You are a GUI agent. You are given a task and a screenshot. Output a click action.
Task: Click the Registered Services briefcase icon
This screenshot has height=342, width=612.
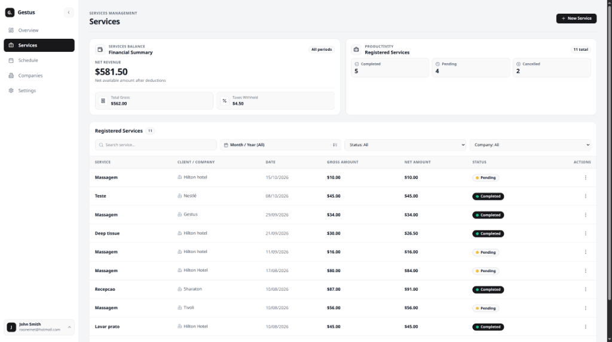coord(356,50)
